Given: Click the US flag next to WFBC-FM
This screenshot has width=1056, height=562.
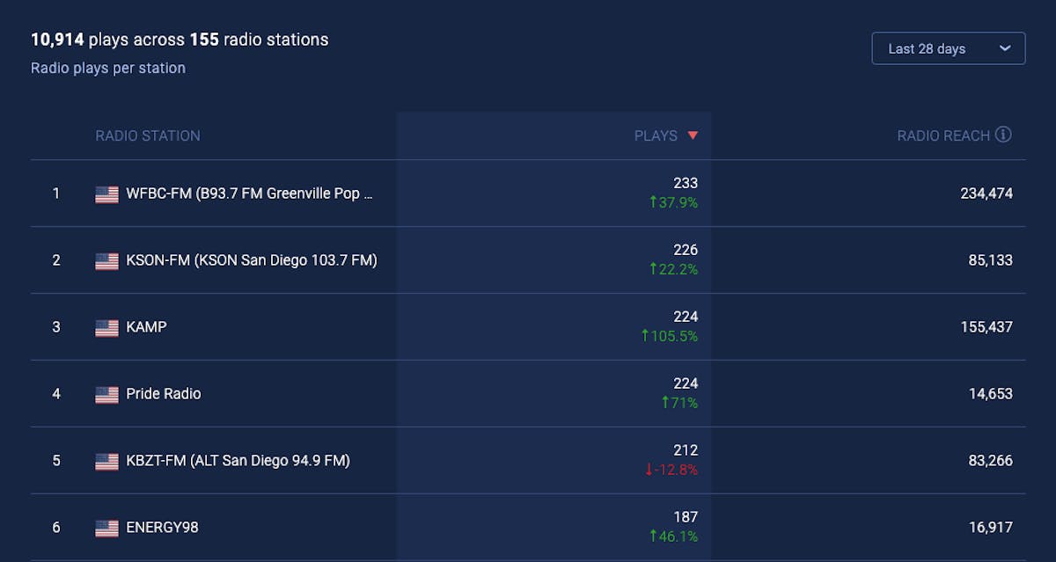Looking at the screenshot, I should coord(106,194).
